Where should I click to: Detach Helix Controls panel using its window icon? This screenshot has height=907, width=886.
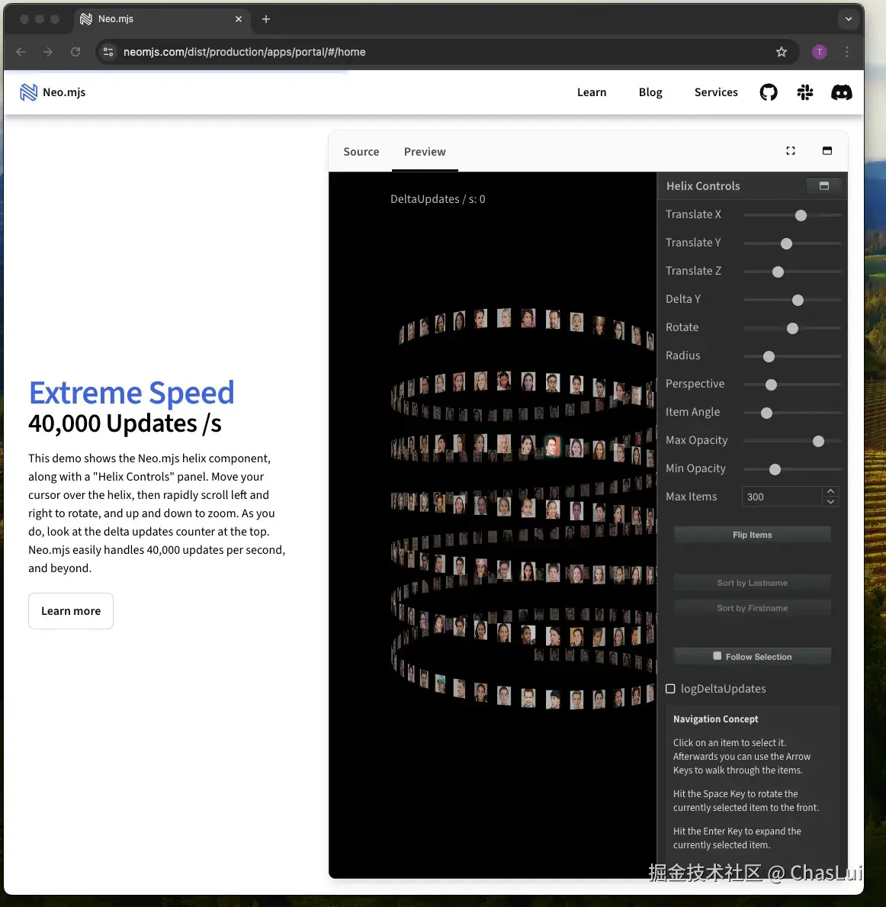pyautogui.click(x=823, y=185)
